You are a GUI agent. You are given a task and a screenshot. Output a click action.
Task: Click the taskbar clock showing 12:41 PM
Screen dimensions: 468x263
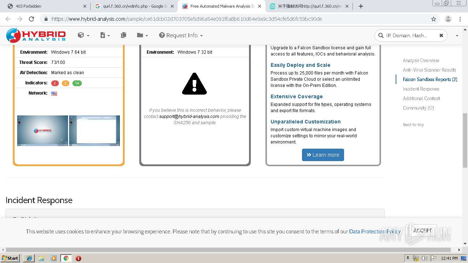pyautogui.click(x=449, y=258)
